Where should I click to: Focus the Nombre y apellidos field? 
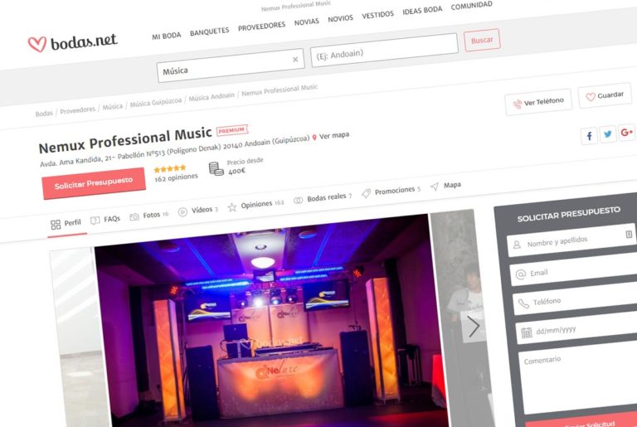(572, 240)
